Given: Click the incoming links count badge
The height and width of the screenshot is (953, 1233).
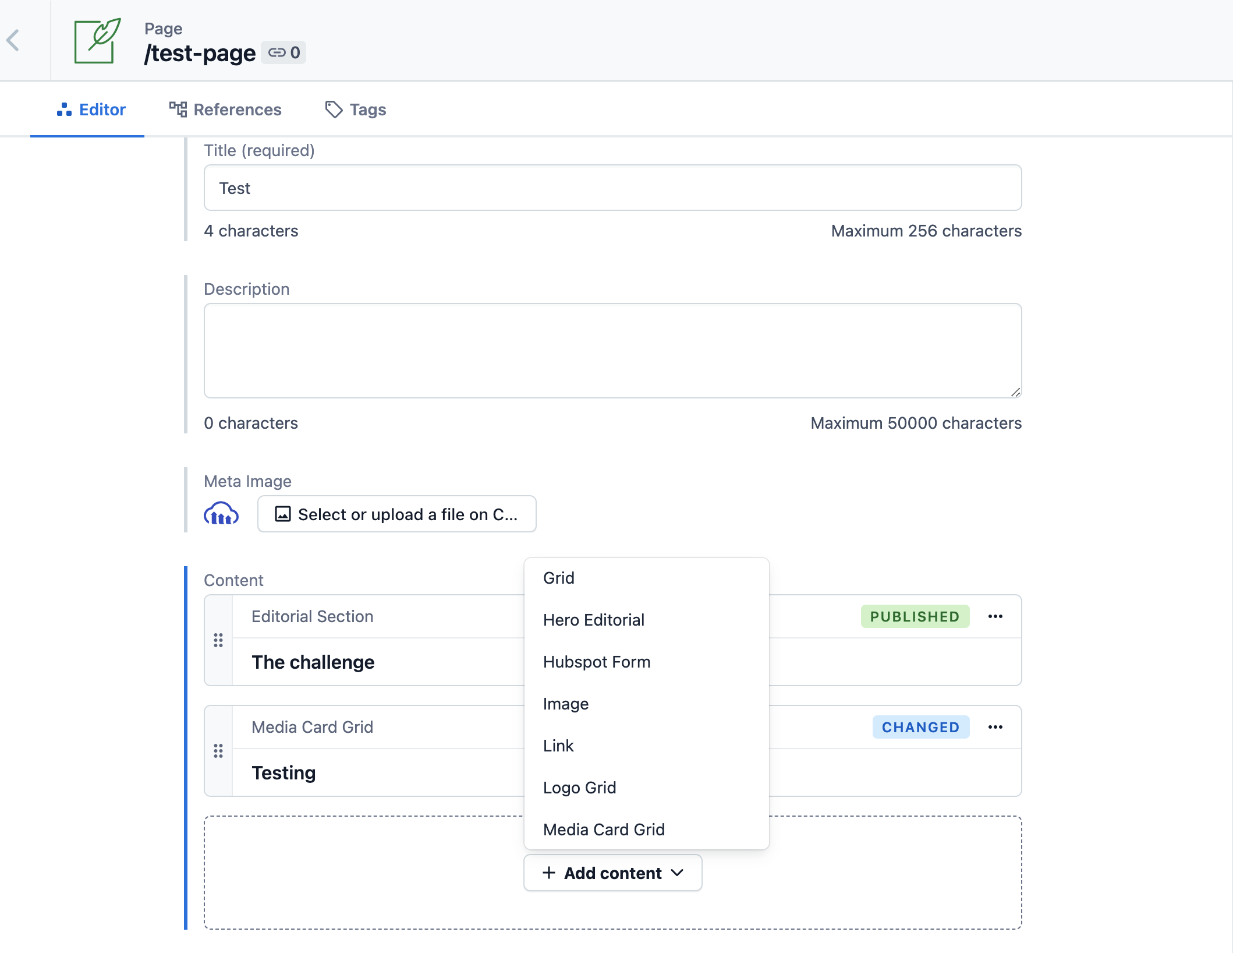Looking at the screenshot, I should click(284, 53).
